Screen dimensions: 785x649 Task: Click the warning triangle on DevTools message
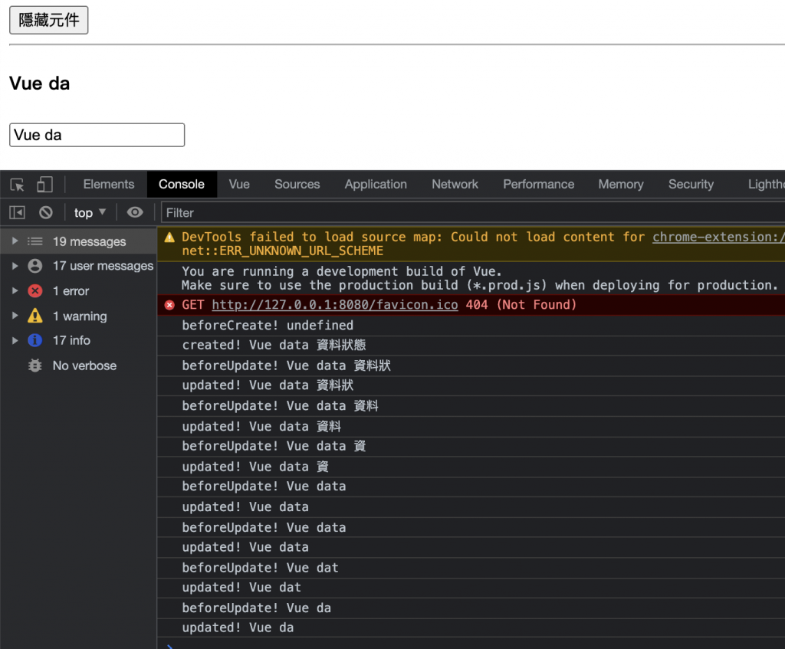click(169, 238)
